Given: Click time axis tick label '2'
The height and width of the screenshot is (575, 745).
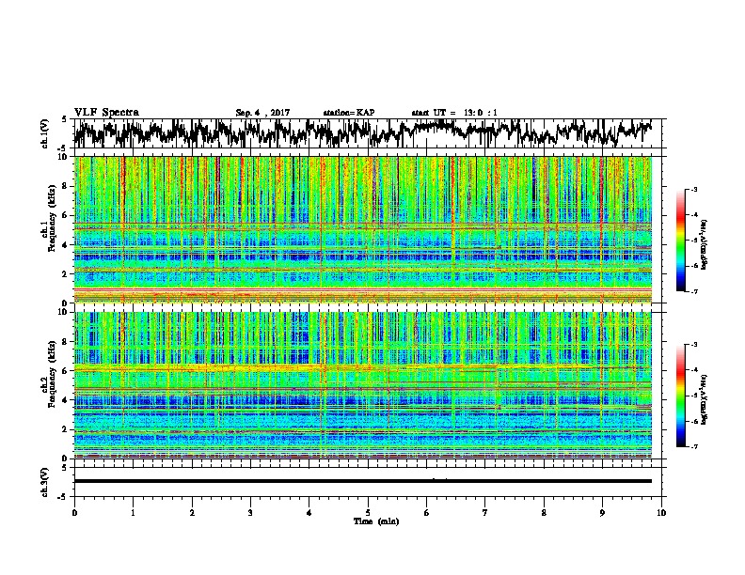Looking at the screenshot, I should point(192,513).
